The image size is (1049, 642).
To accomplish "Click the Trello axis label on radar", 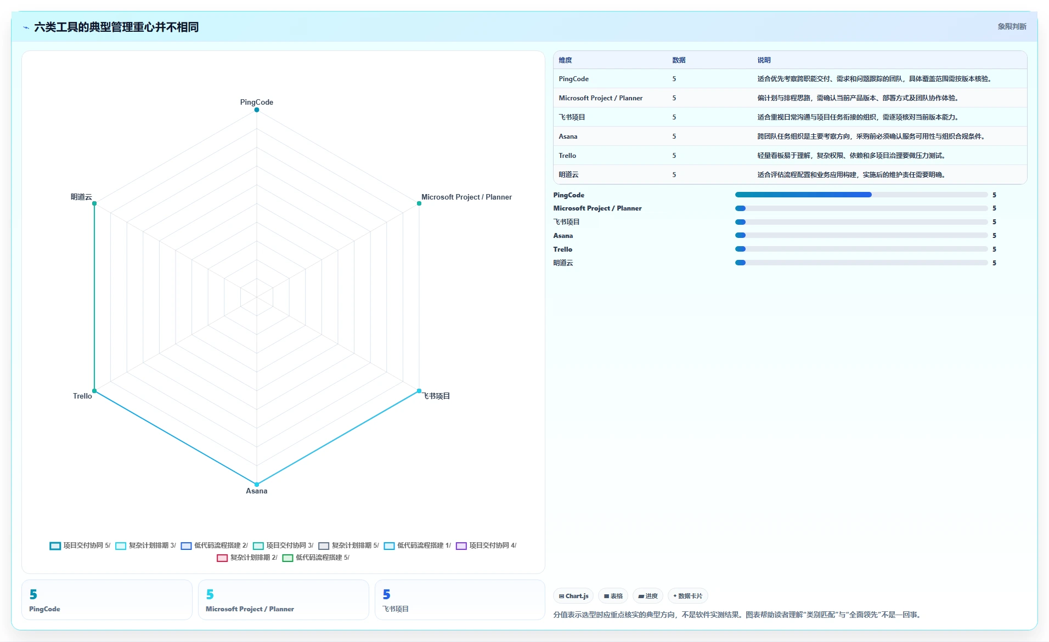I will pos(82,396).
